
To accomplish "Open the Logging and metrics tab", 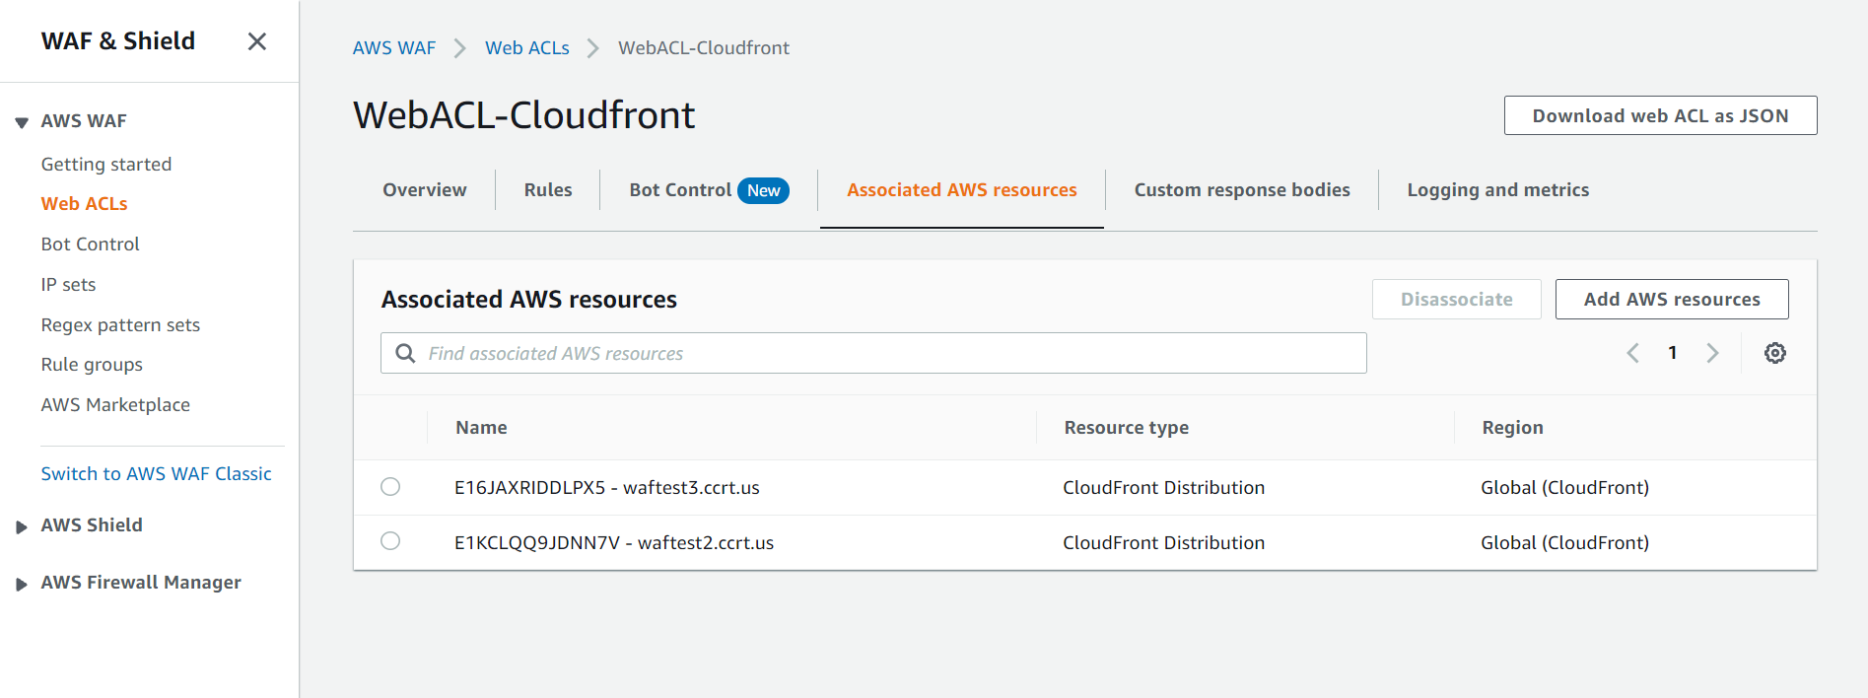I will click(x=1498, y=189).
